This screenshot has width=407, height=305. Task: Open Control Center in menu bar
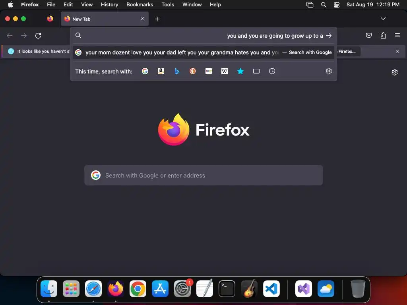[x=337, y=5]
